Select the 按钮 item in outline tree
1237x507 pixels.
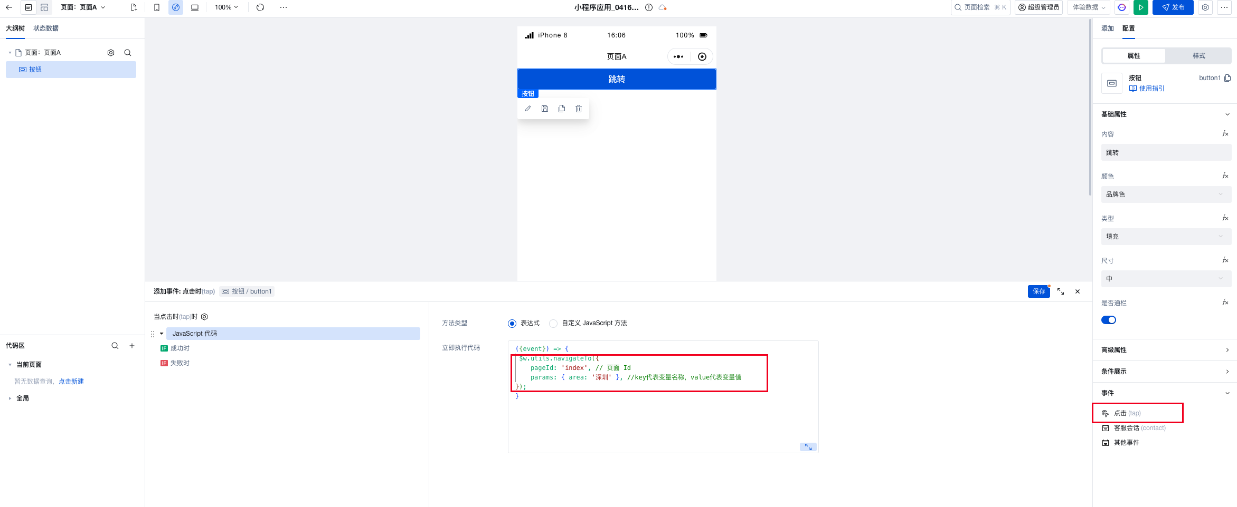[x=71, y=70]
